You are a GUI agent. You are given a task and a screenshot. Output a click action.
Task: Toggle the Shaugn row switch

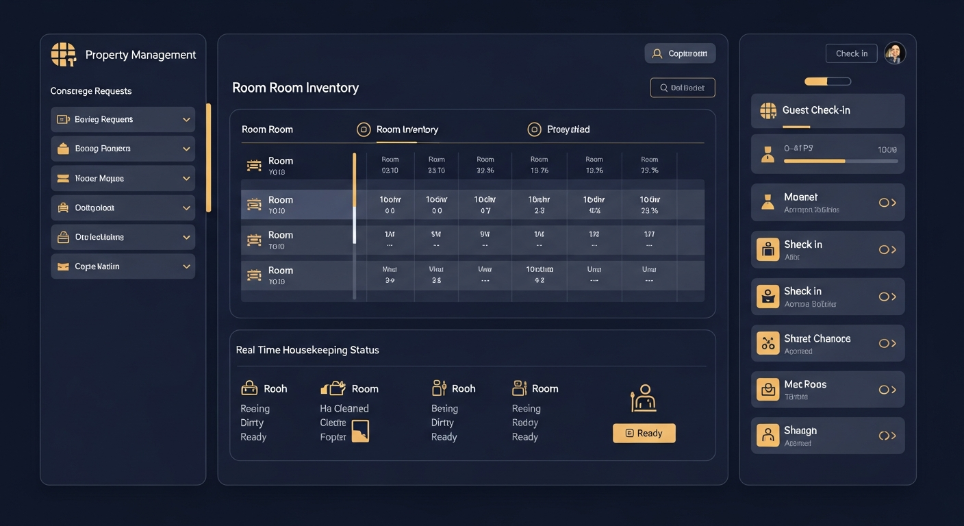887,436
